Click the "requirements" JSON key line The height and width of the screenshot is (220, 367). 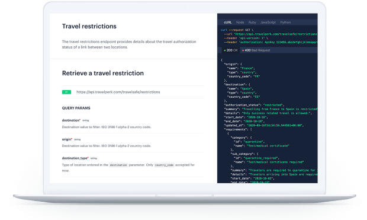pos(238,129)
